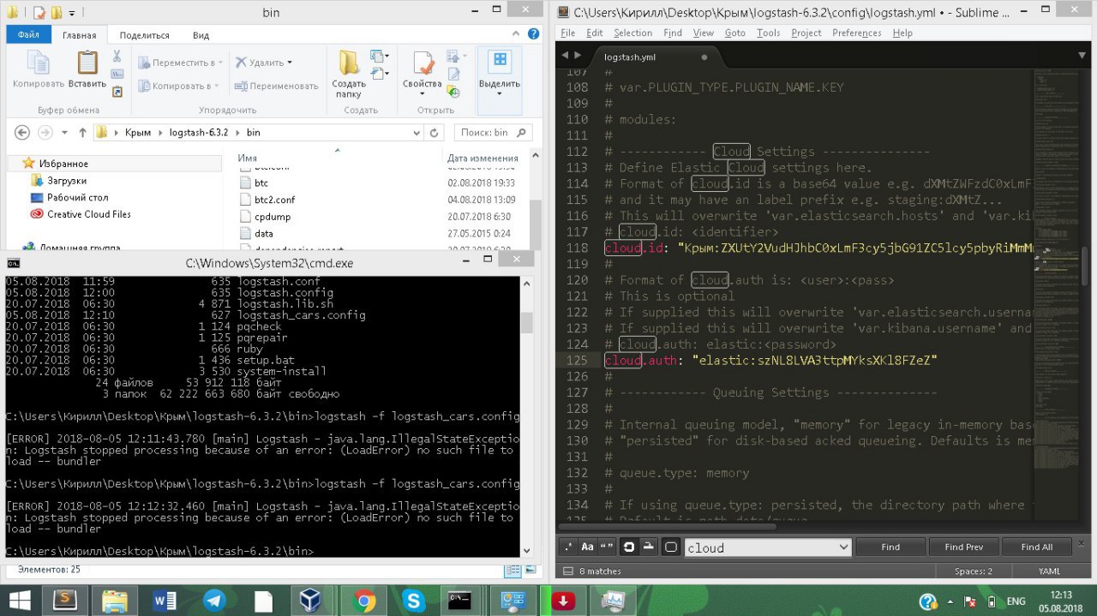Toggle whole word search option

coord(607,547)
